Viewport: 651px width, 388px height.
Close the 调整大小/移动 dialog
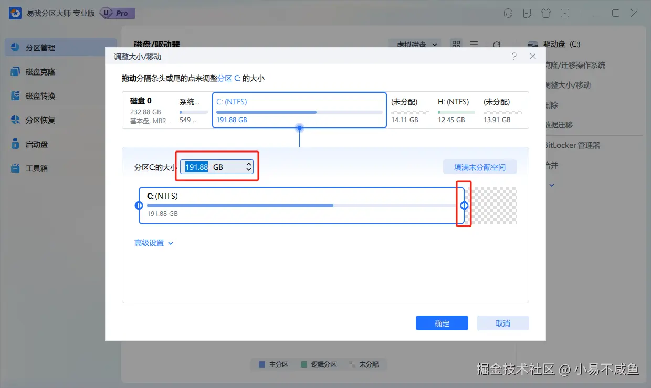(533, 56)
